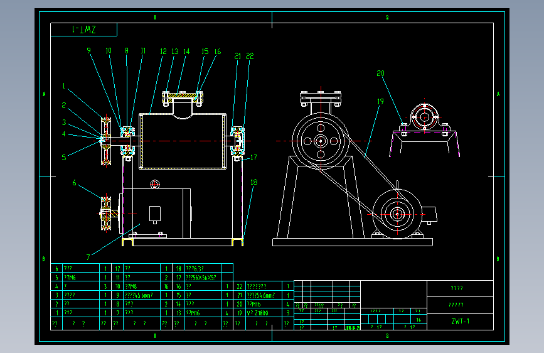
Task: Pick callout number 3 by the pulley hub
Action: [x=64, y=122]
